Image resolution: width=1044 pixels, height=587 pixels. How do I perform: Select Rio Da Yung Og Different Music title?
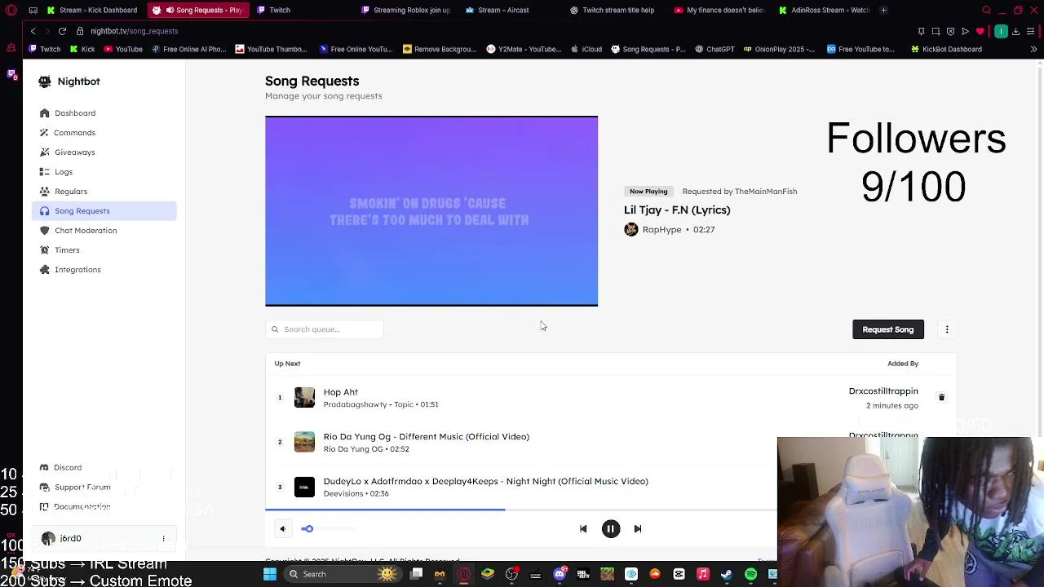pos(426,437)
